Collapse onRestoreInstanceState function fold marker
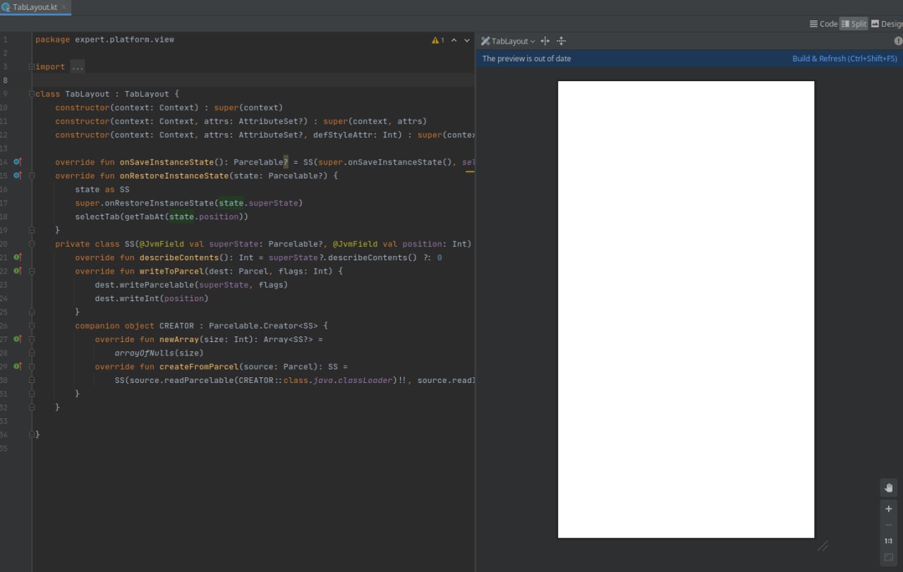 (32, 176)
